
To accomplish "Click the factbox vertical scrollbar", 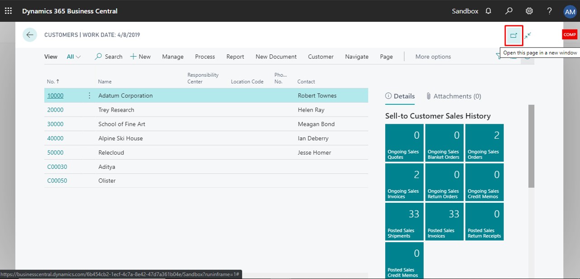I will coord(531,146).
